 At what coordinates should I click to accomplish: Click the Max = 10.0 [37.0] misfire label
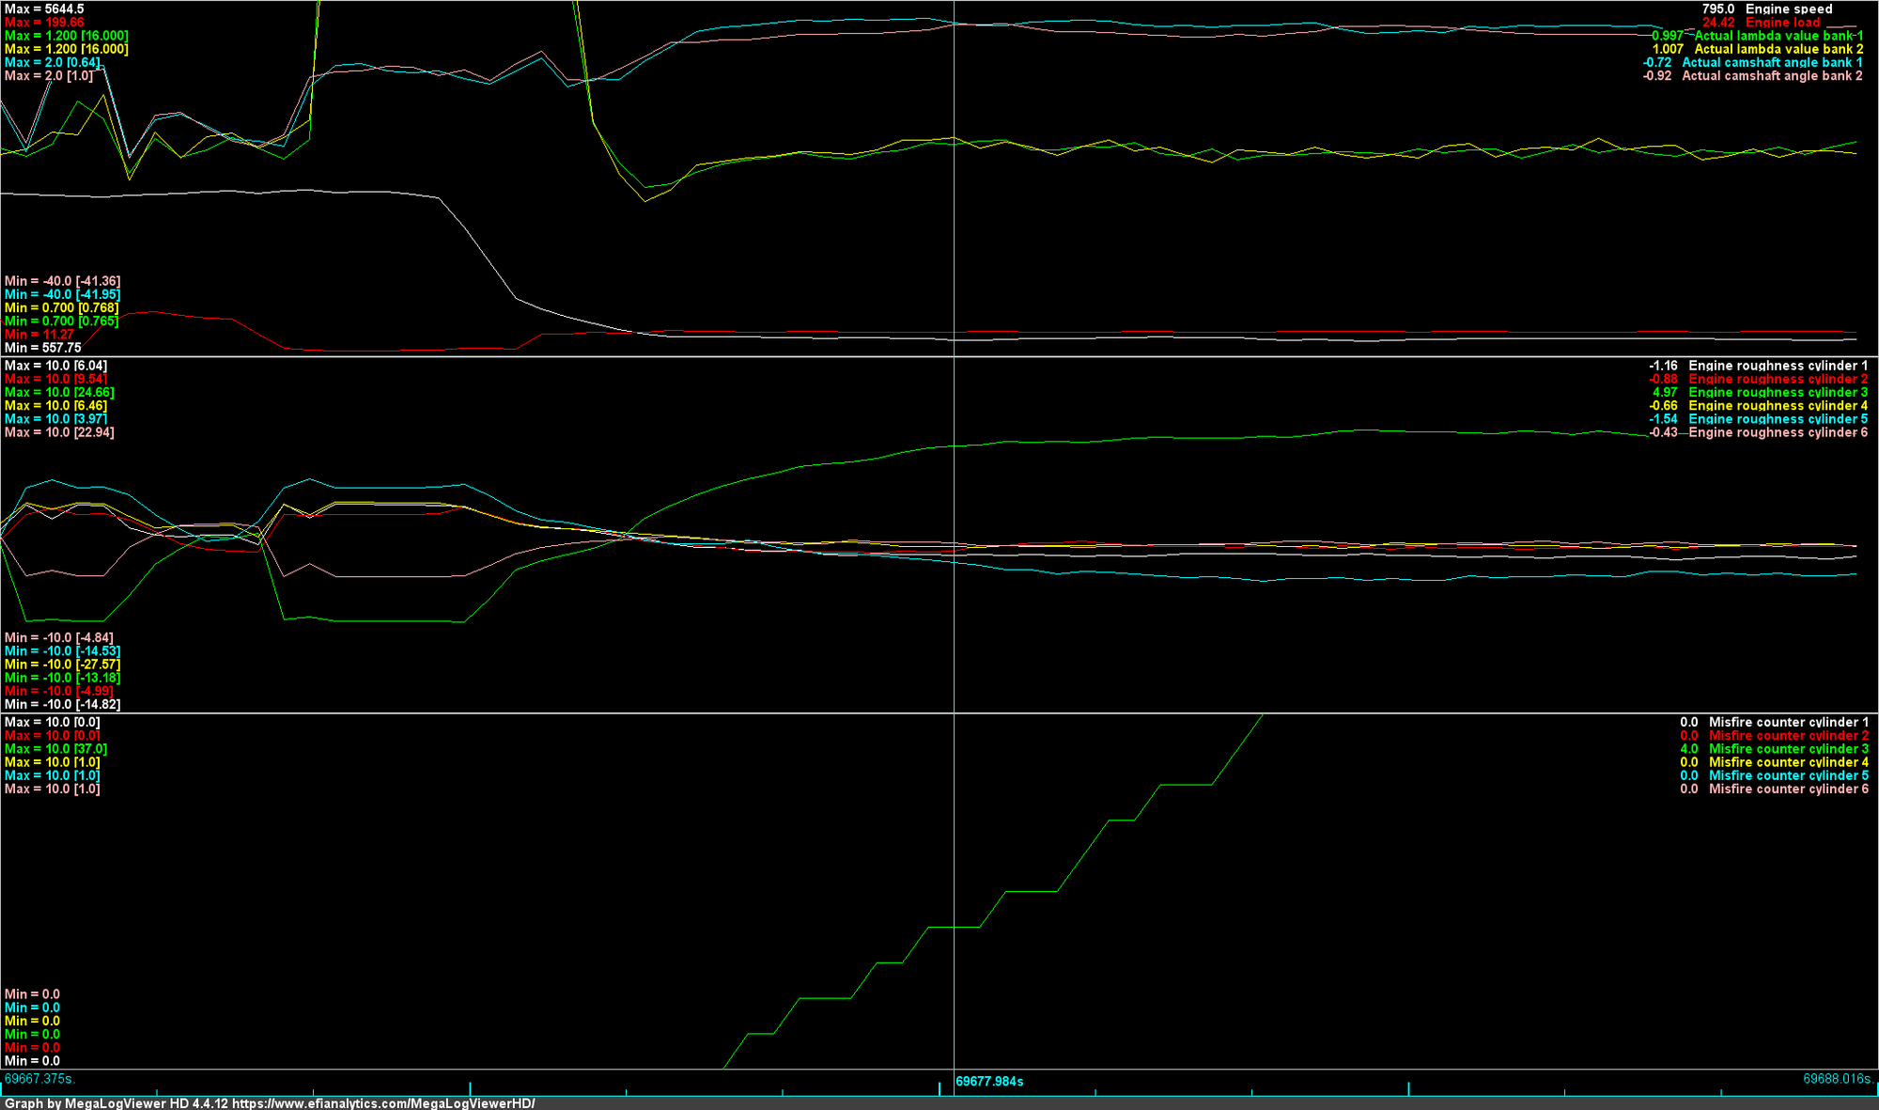click(x=55, y=749)
